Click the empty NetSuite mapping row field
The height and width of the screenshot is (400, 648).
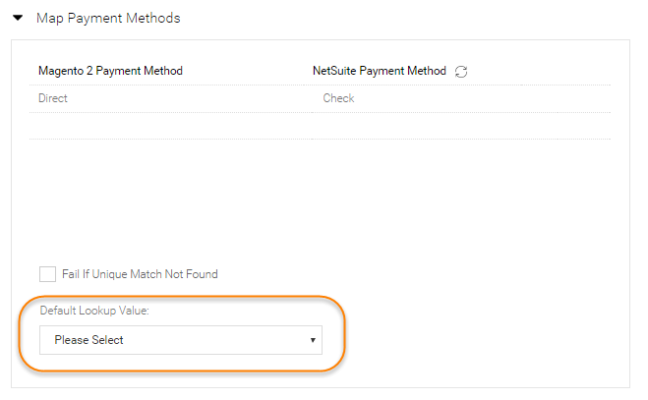[x=461, y=126]
